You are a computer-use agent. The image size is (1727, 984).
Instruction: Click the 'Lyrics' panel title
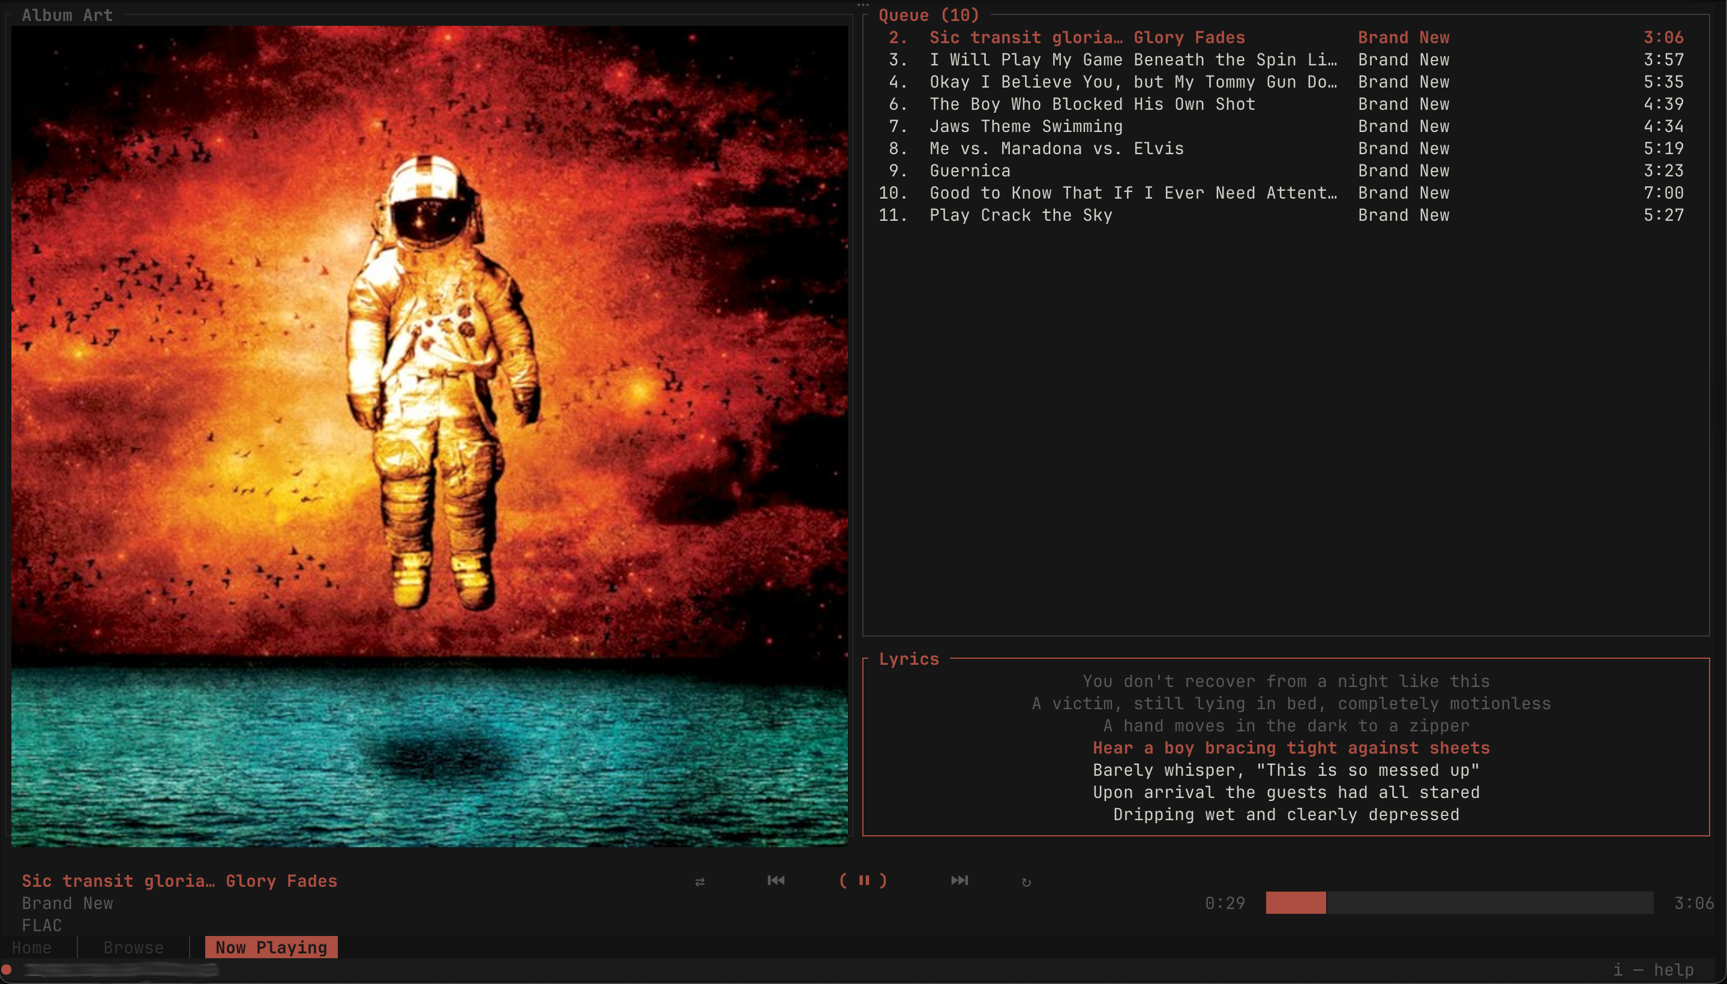pyautogui.click(x=909, y=659)
